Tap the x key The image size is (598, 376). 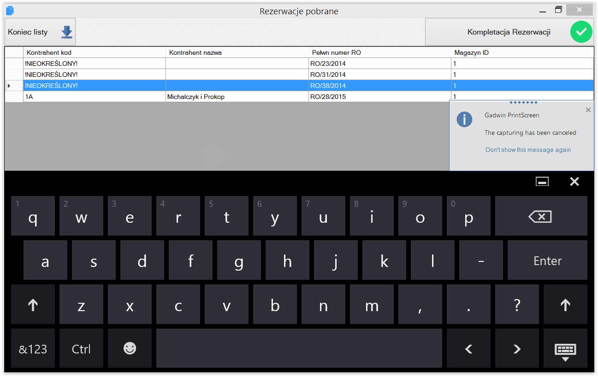coord(130,304)
